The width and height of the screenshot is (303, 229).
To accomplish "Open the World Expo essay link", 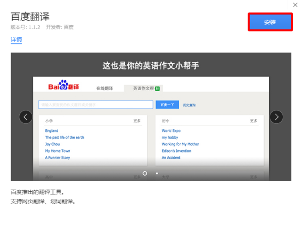I will pyautogui.click(x=171, y=130).
